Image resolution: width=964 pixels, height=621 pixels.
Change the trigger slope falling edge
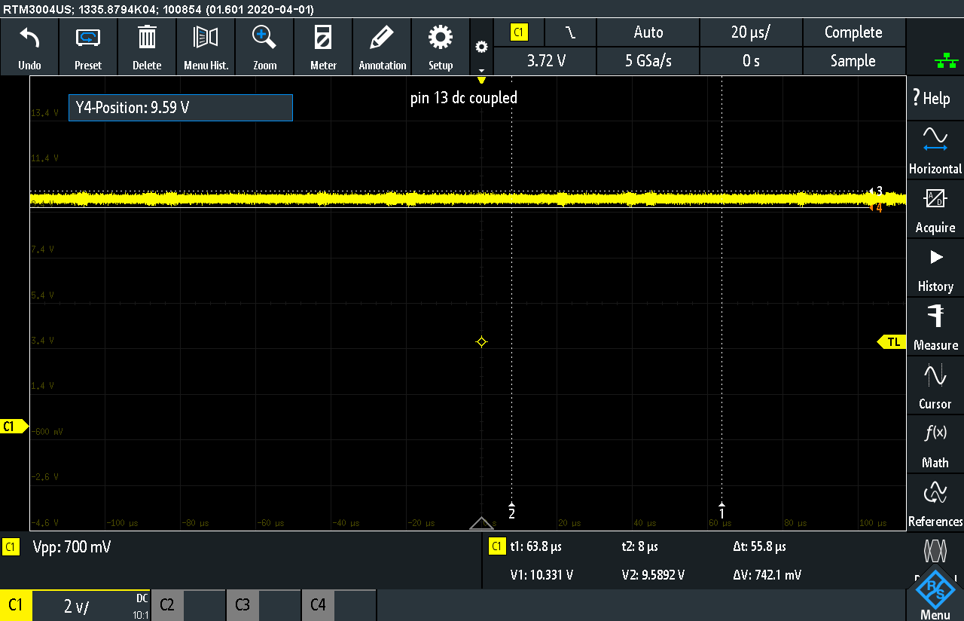(x=570, y=32)
